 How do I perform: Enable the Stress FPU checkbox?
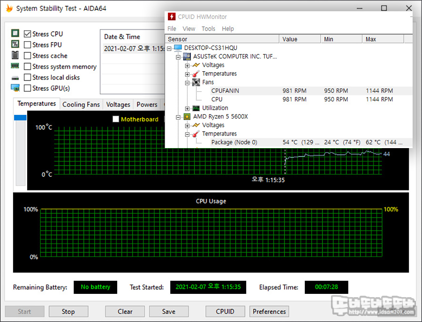[27, 45]
